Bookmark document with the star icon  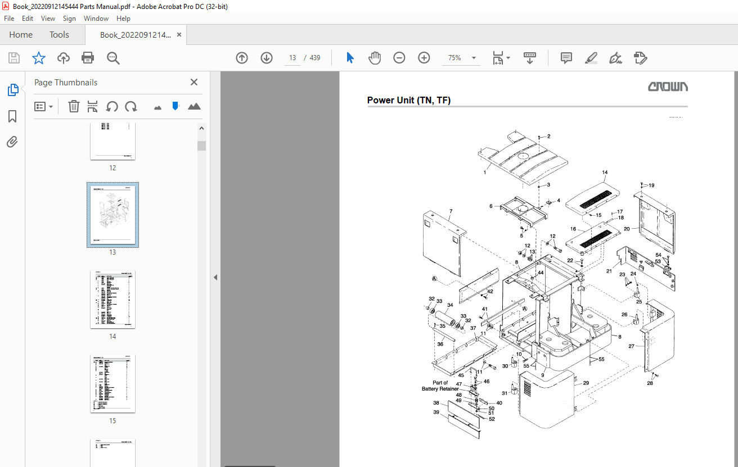(x=38, y=58)
